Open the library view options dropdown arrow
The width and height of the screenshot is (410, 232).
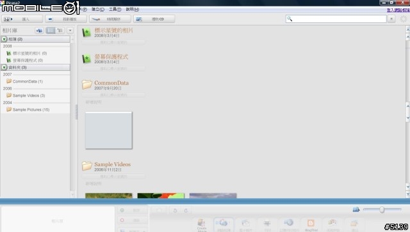pyautogui.click(x=70, y=31)
